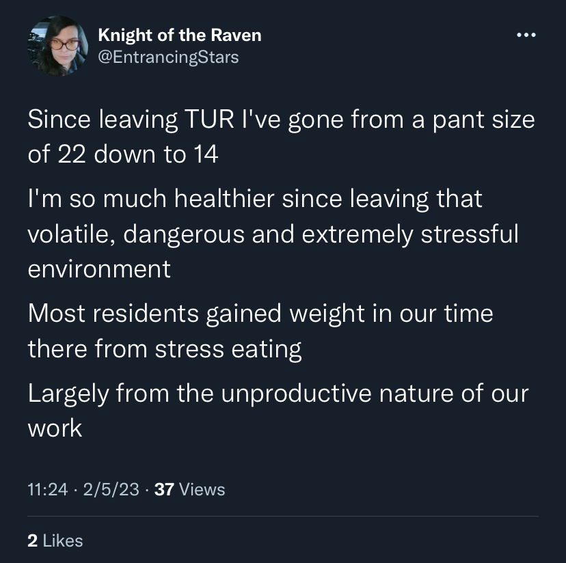566x563 pixels.
Task: Open the three-dot more options menu
Action: [x=526, y=35]
